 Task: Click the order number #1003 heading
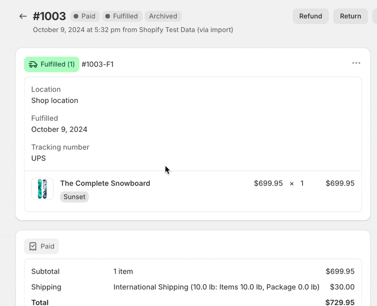click(49, 17)
